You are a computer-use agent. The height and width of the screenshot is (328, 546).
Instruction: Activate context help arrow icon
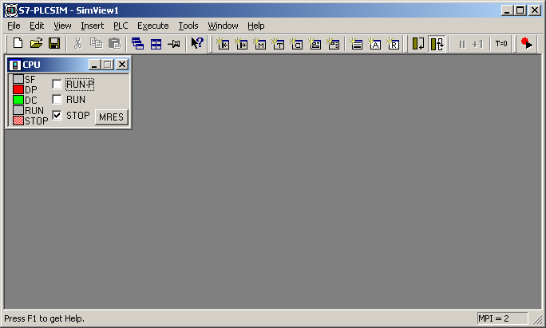click(x=197, y=44)
